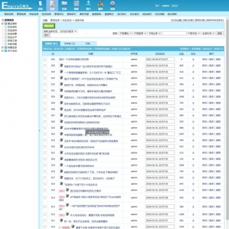Tick the checkbox for row ID 528
The width and height of the screenshot is (229, 229).
(x=45, y=109)
